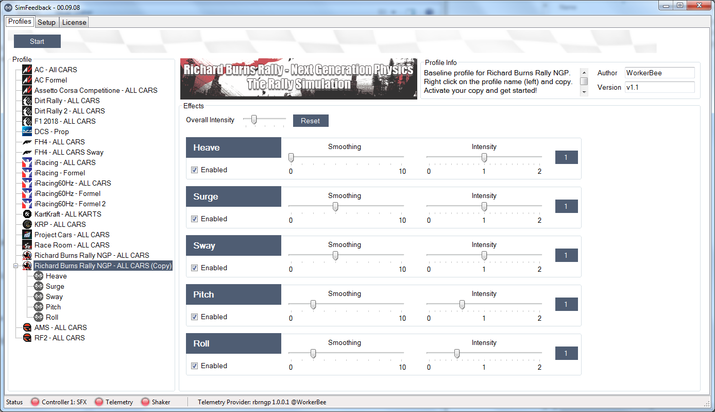Viewport: 715px width, 412px height.
Task: Toggle the Pitch Enabled checkbox
Action: point(195,317)
